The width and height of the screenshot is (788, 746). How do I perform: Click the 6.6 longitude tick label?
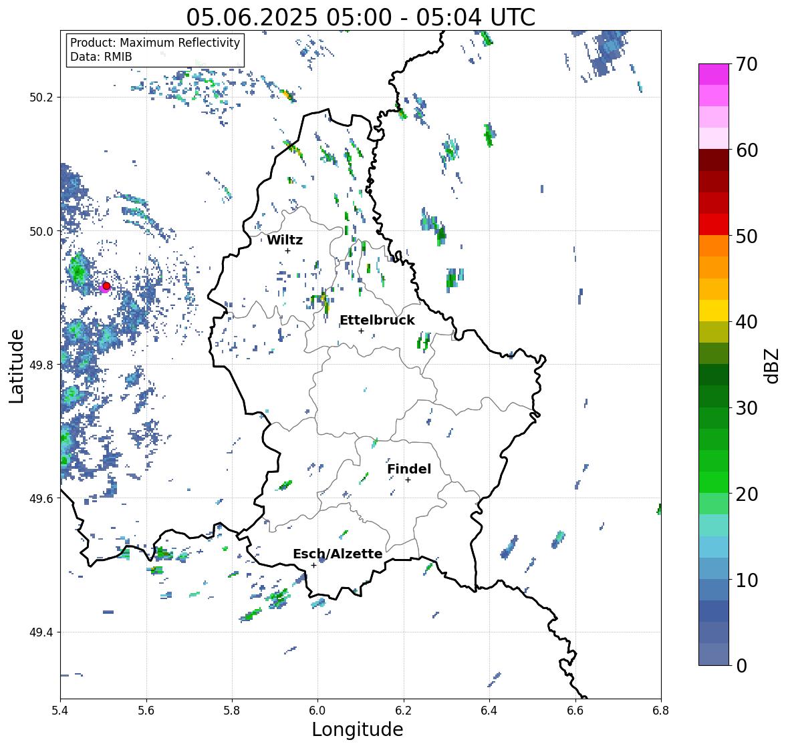pyautogui.click(x=575, y=710)
